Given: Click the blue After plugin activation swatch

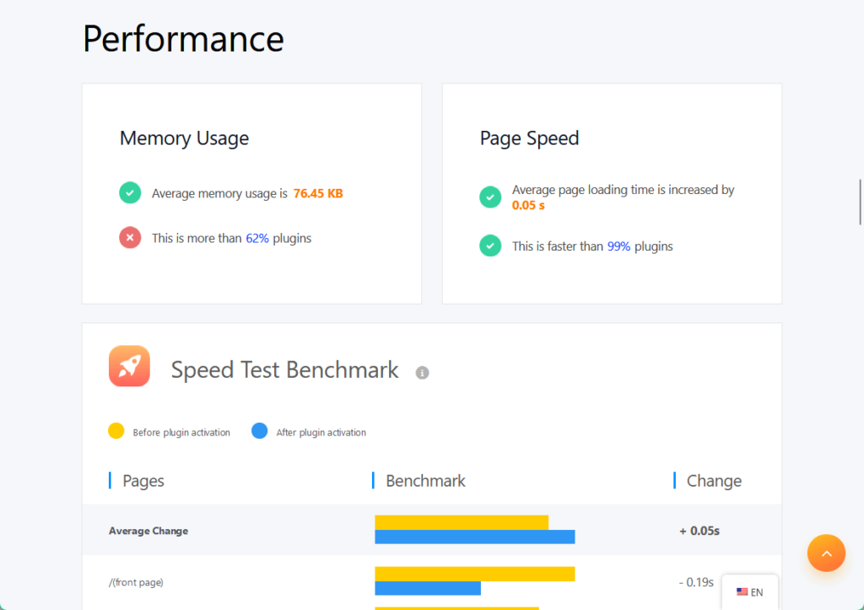Looking at the screenshot, I should pyautogui.click(x=260, y=431).
